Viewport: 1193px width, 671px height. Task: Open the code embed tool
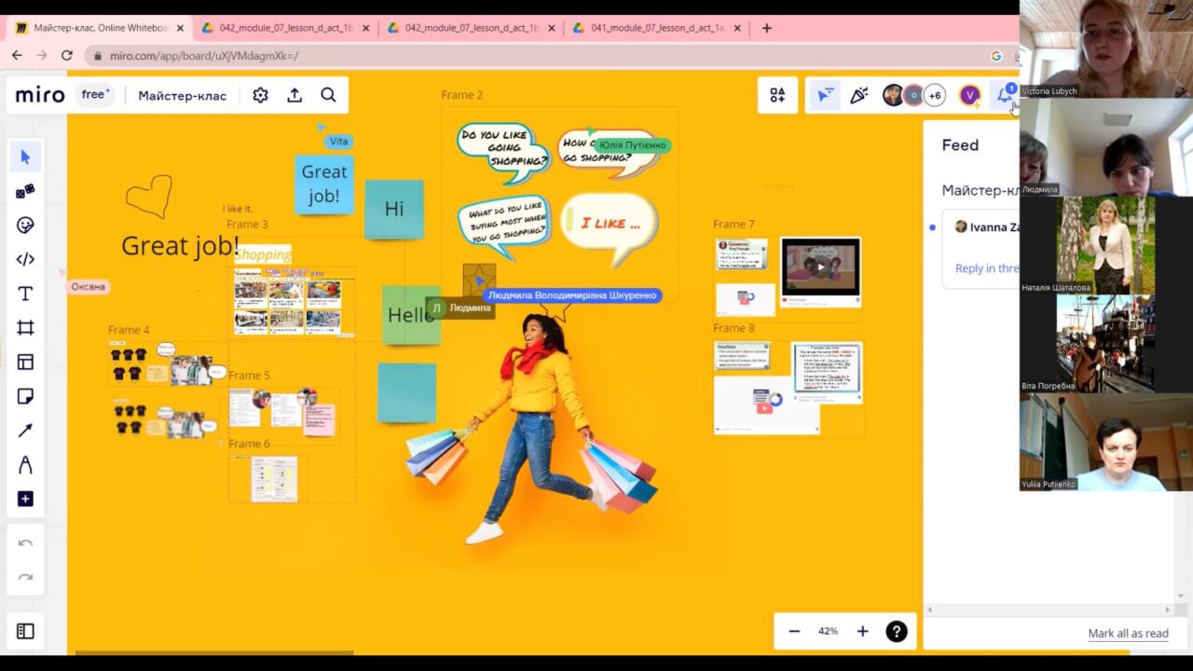coord(25,259)
